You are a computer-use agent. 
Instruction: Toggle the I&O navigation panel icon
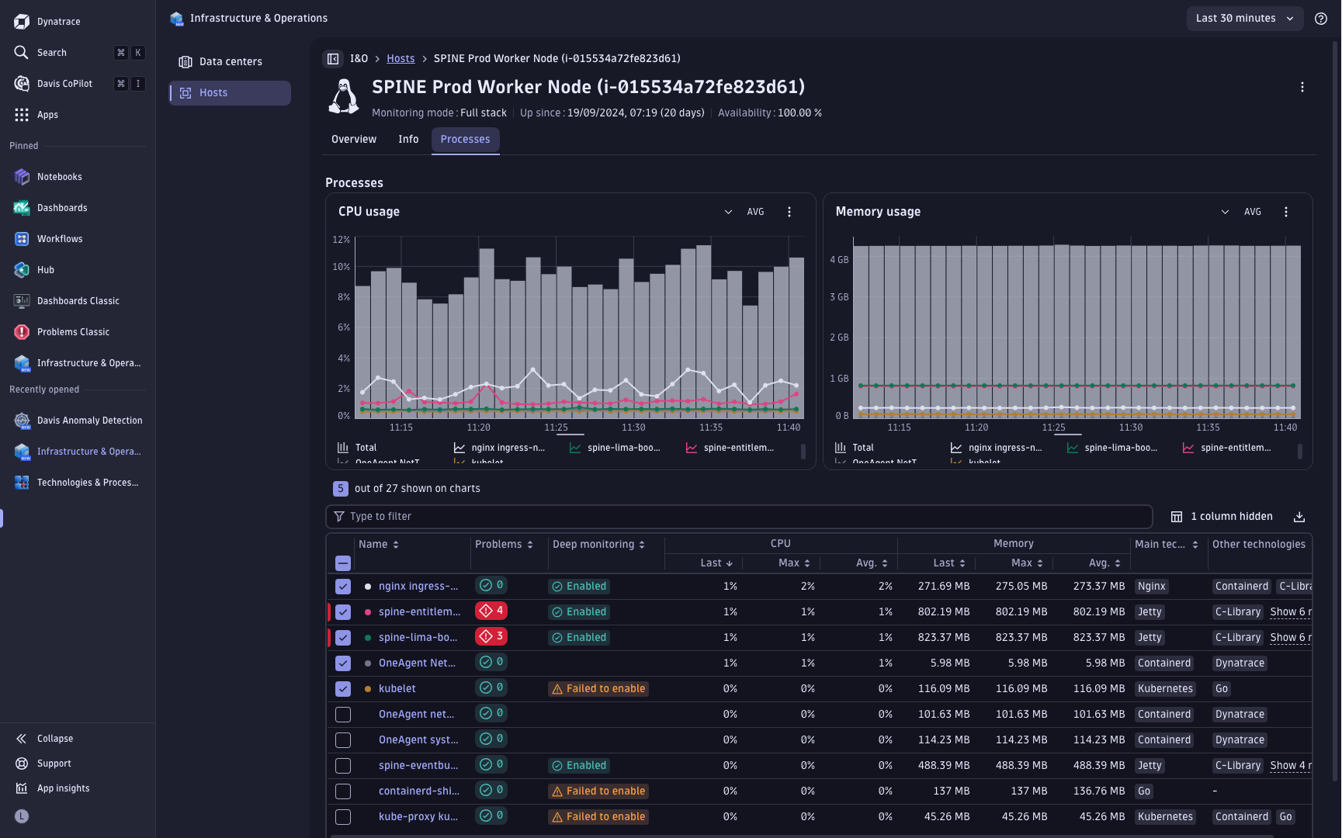(333, 59)
